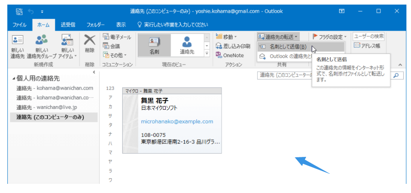Create a new contact (新しい連絡先)
The height and width of the screenshot is (193, 411).
[17, 47]
